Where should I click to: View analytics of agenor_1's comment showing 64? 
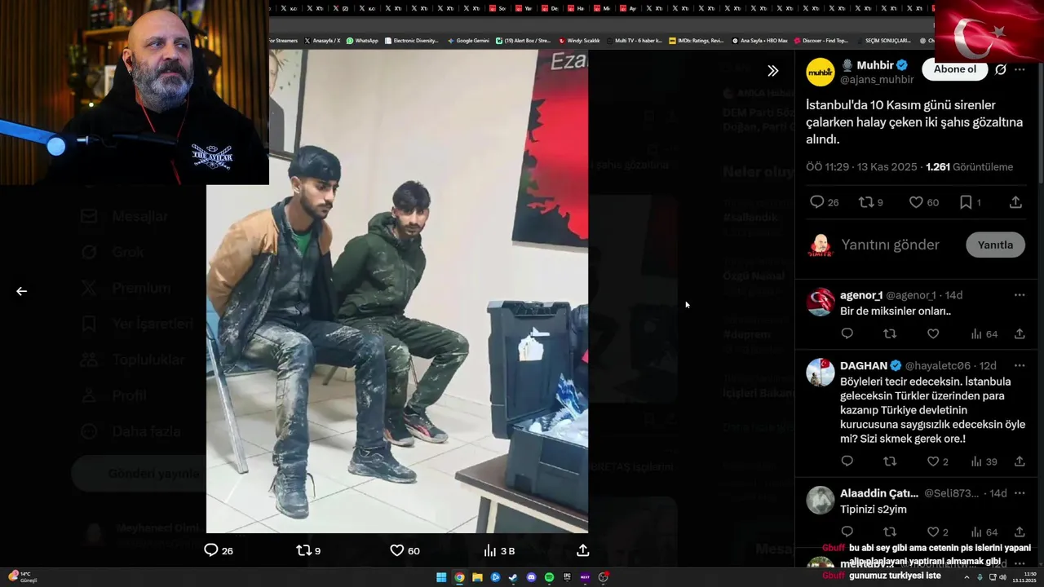[x=984, y=334]
